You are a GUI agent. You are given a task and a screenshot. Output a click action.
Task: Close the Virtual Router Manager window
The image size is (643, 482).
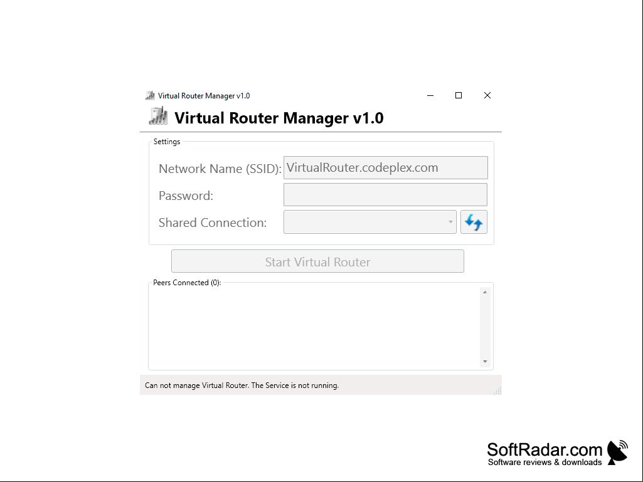(x=487, y=95)
